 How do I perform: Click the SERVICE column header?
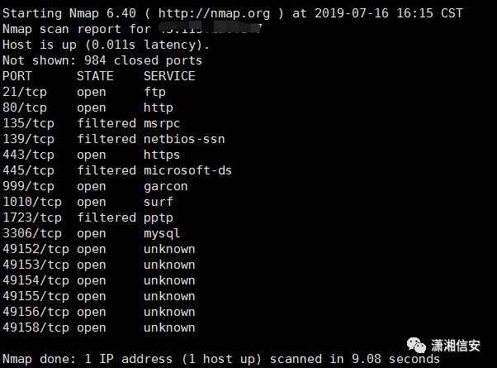(x=169, y=76)
